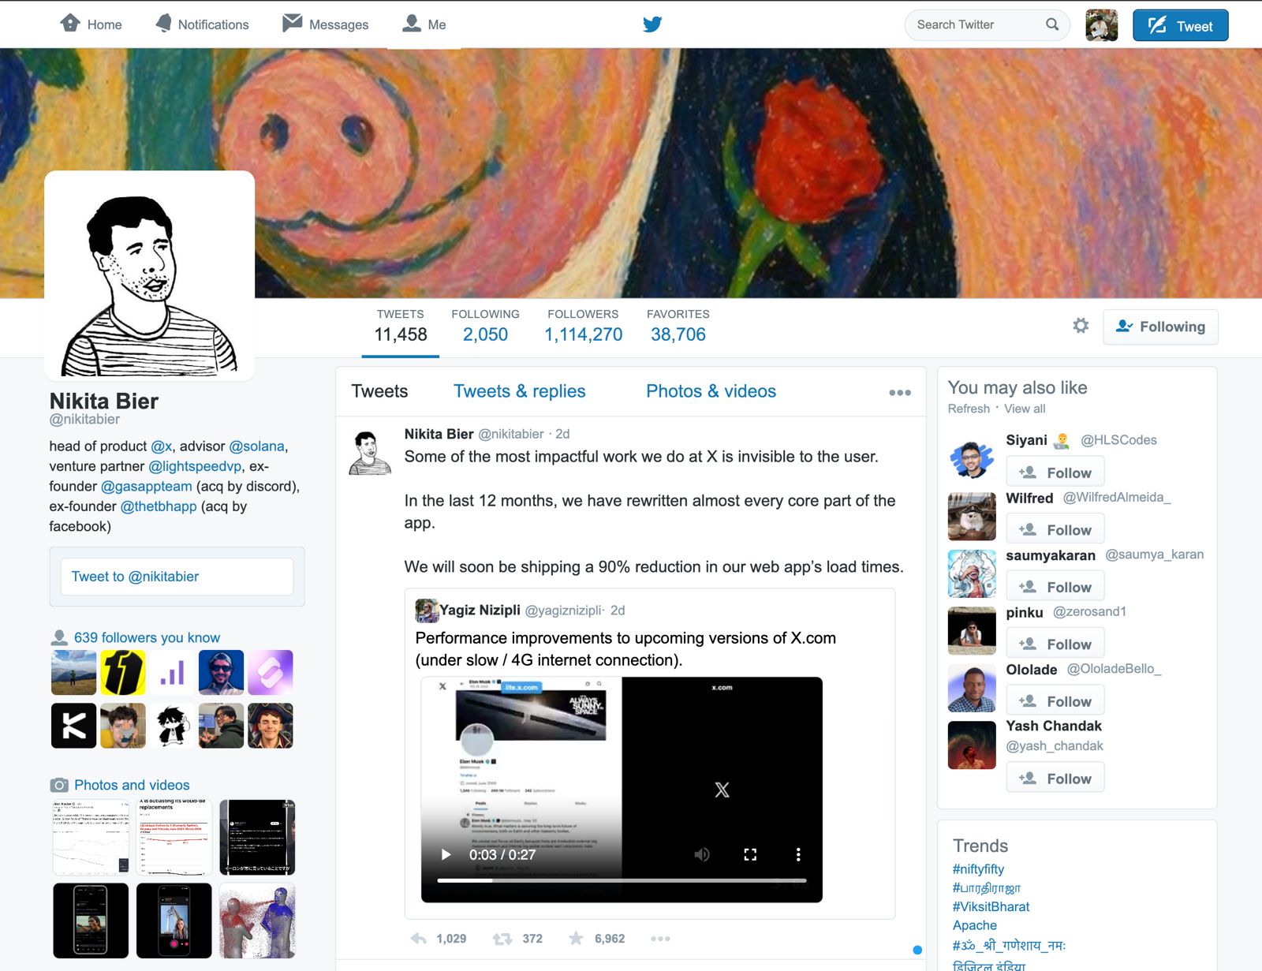This screenshot has width=1262, height=971.
Task: Refresh the You may also like list
Action: [x=969, y=409]
